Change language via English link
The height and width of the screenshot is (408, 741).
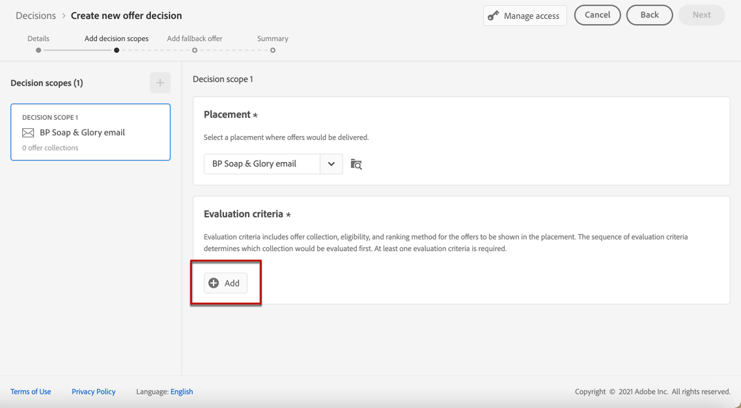182,392
